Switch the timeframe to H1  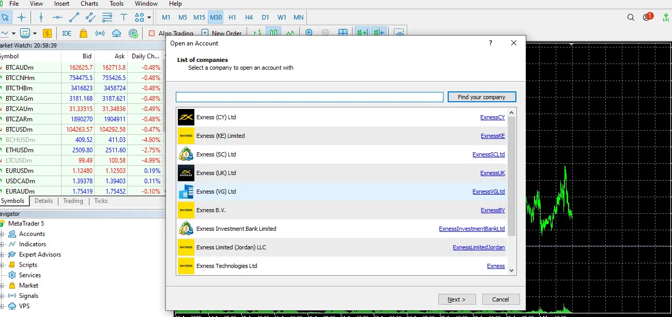click(232, 17)
